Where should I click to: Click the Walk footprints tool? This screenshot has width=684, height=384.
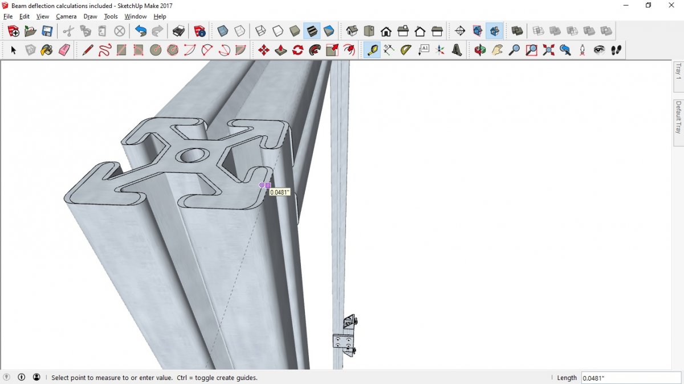coord(616,50)
